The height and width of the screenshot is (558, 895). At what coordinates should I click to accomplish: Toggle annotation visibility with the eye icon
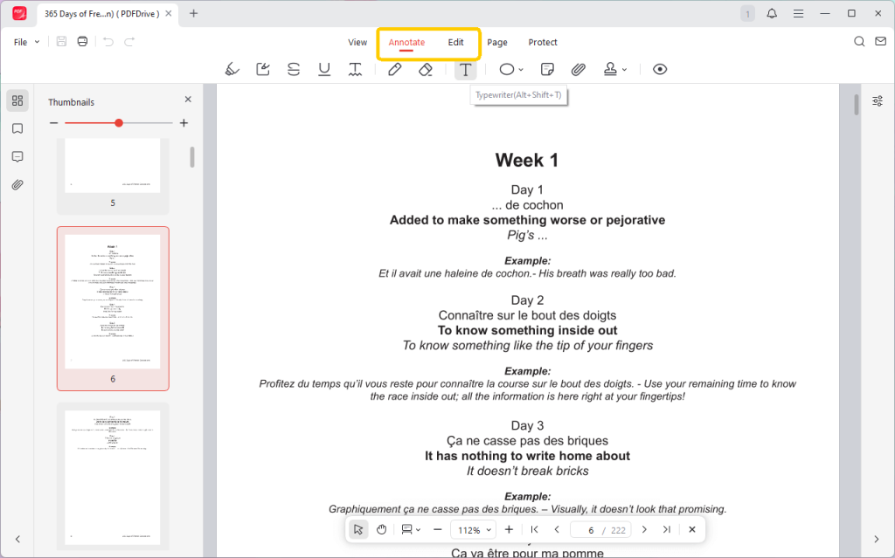pyautogui.click(x=660, y=69)
